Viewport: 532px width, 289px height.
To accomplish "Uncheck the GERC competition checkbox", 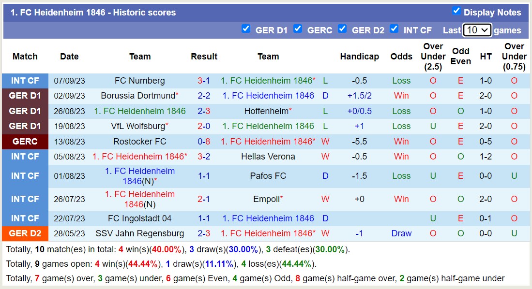I will pyautogui.click(x=298, y=29).
